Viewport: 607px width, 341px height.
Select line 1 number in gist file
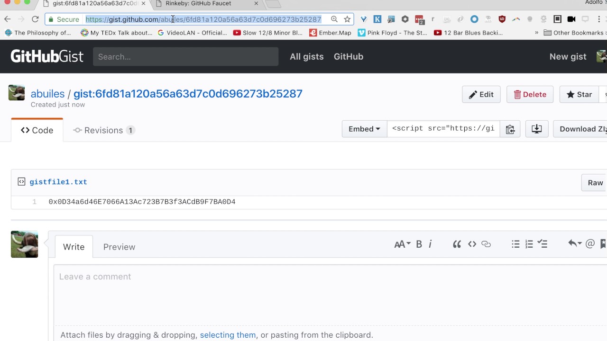34,202
